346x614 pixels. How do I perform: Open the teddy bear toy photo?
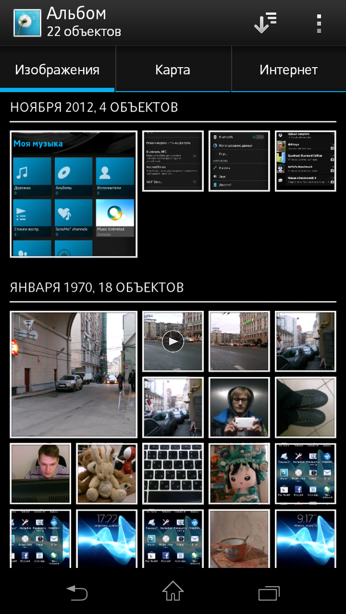coord(106,473)
